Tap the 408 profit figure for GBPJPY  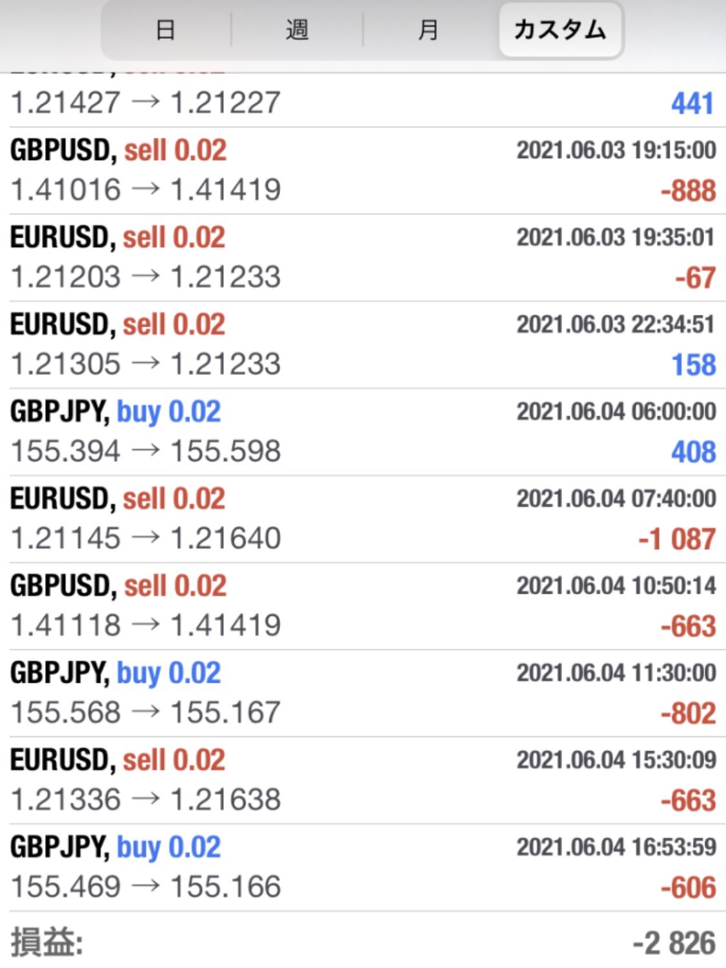[694, 452]
